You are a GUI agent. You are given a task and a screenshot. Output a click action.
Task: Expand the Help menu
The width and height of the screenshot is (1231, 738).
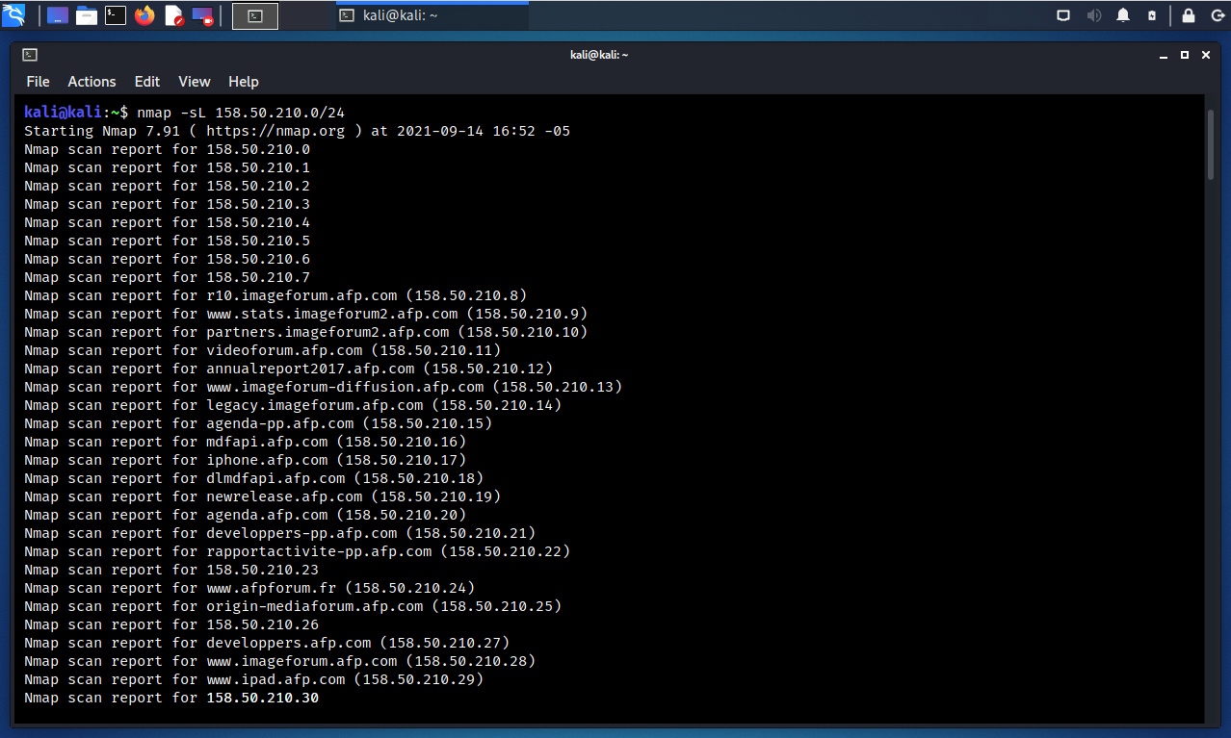tap(244, 82)
